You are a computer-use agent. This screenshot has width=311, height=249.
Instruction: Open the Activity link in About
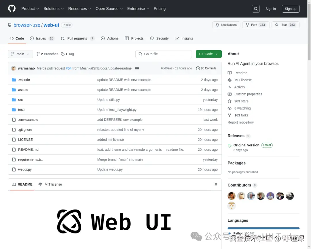[x=239, y=87]
